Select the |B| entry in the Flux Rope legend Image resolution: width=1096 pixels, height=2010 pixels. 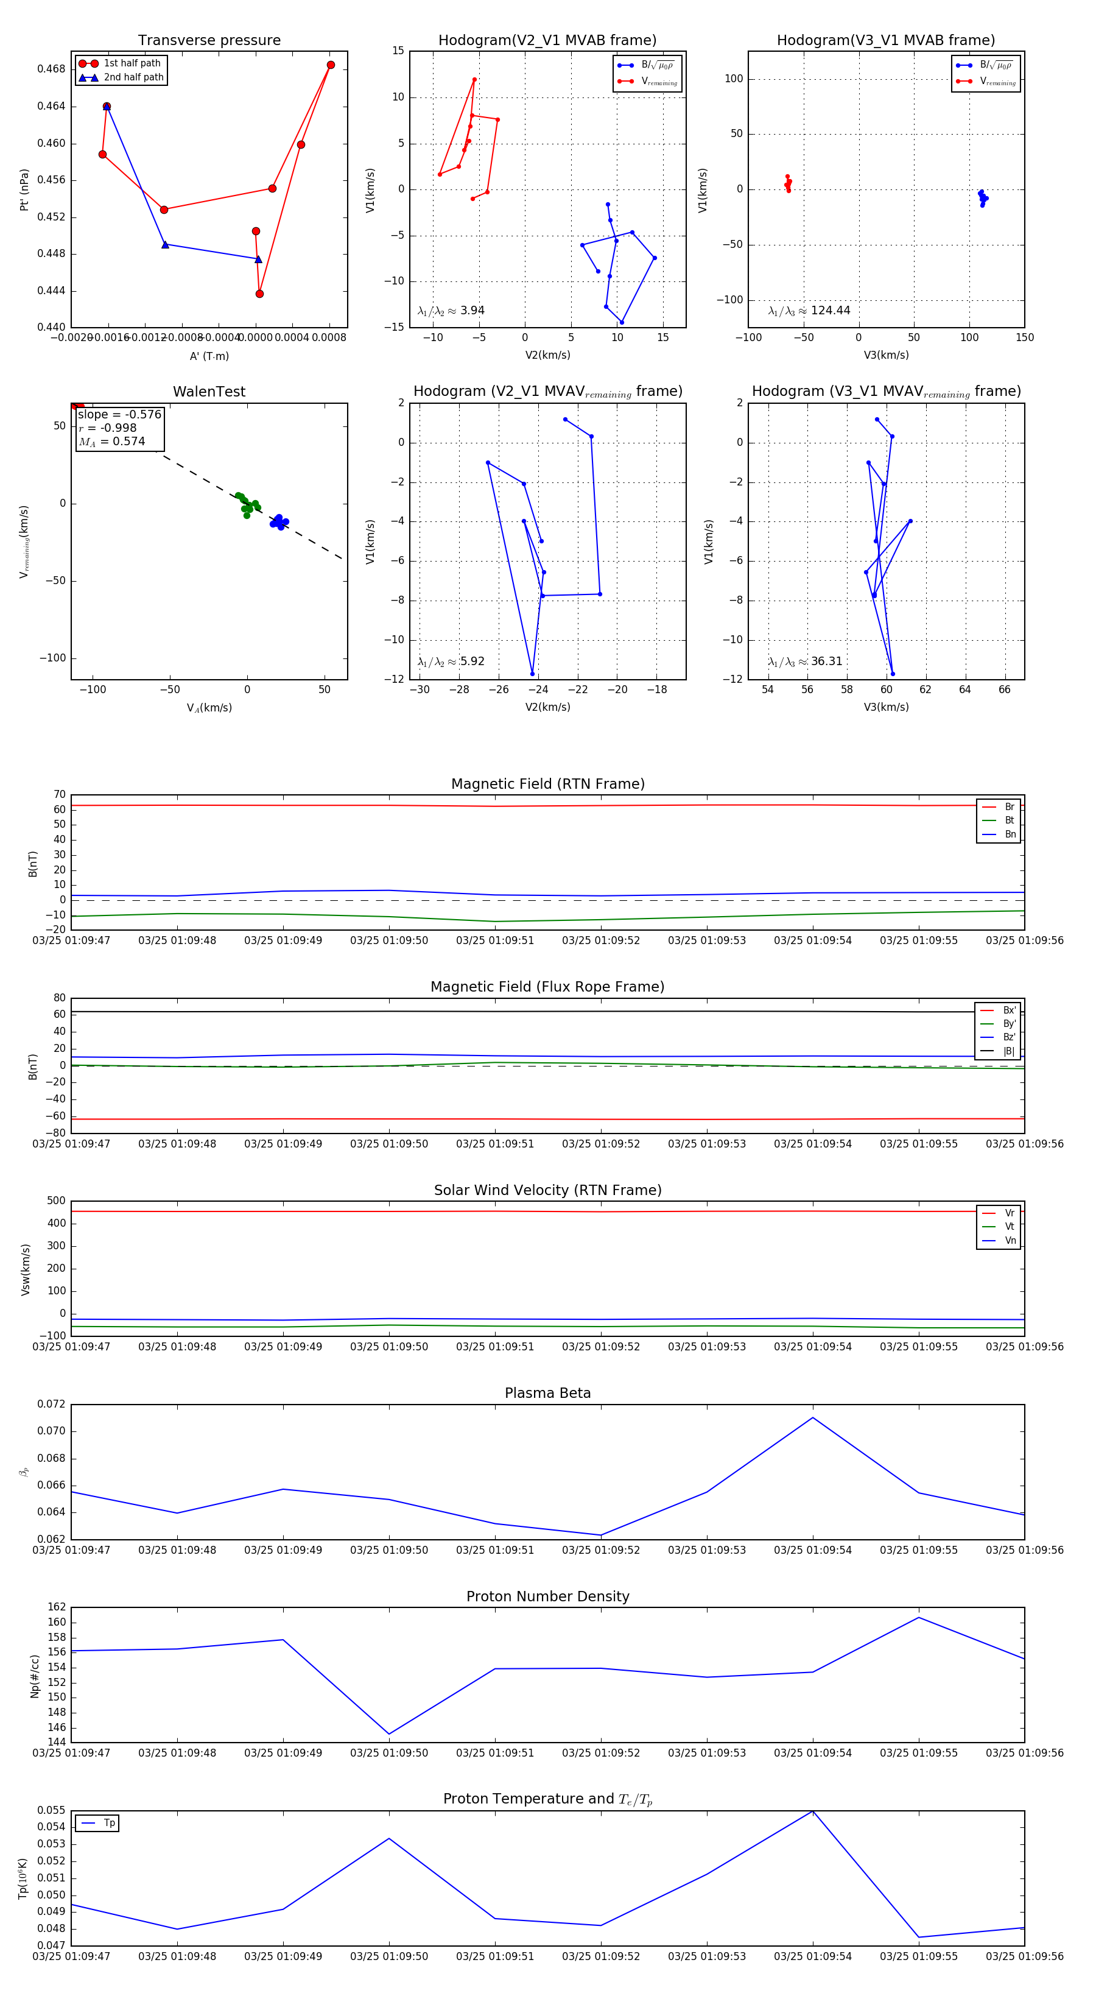click(x=998, y=1051)
